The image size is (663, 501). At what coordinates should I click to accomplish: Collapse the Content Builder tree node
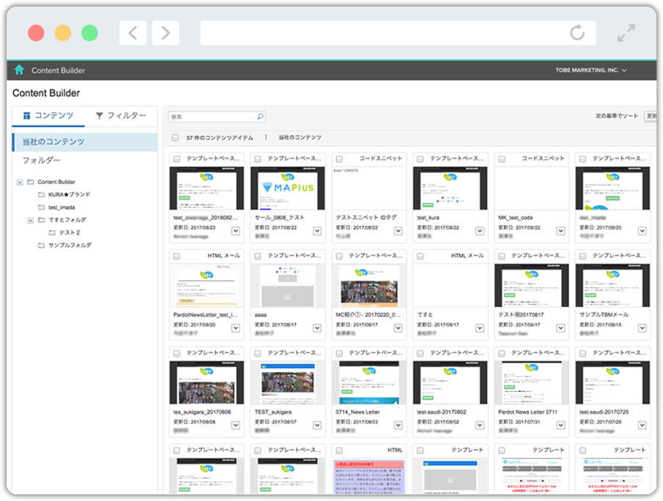pyautogui.click(x=20, y=182)
